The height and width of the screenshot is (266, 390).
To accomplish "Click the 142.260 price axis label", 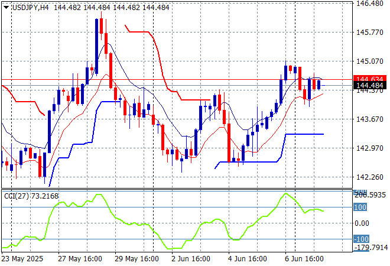I will pyautogui.click(x=370, y=177).
